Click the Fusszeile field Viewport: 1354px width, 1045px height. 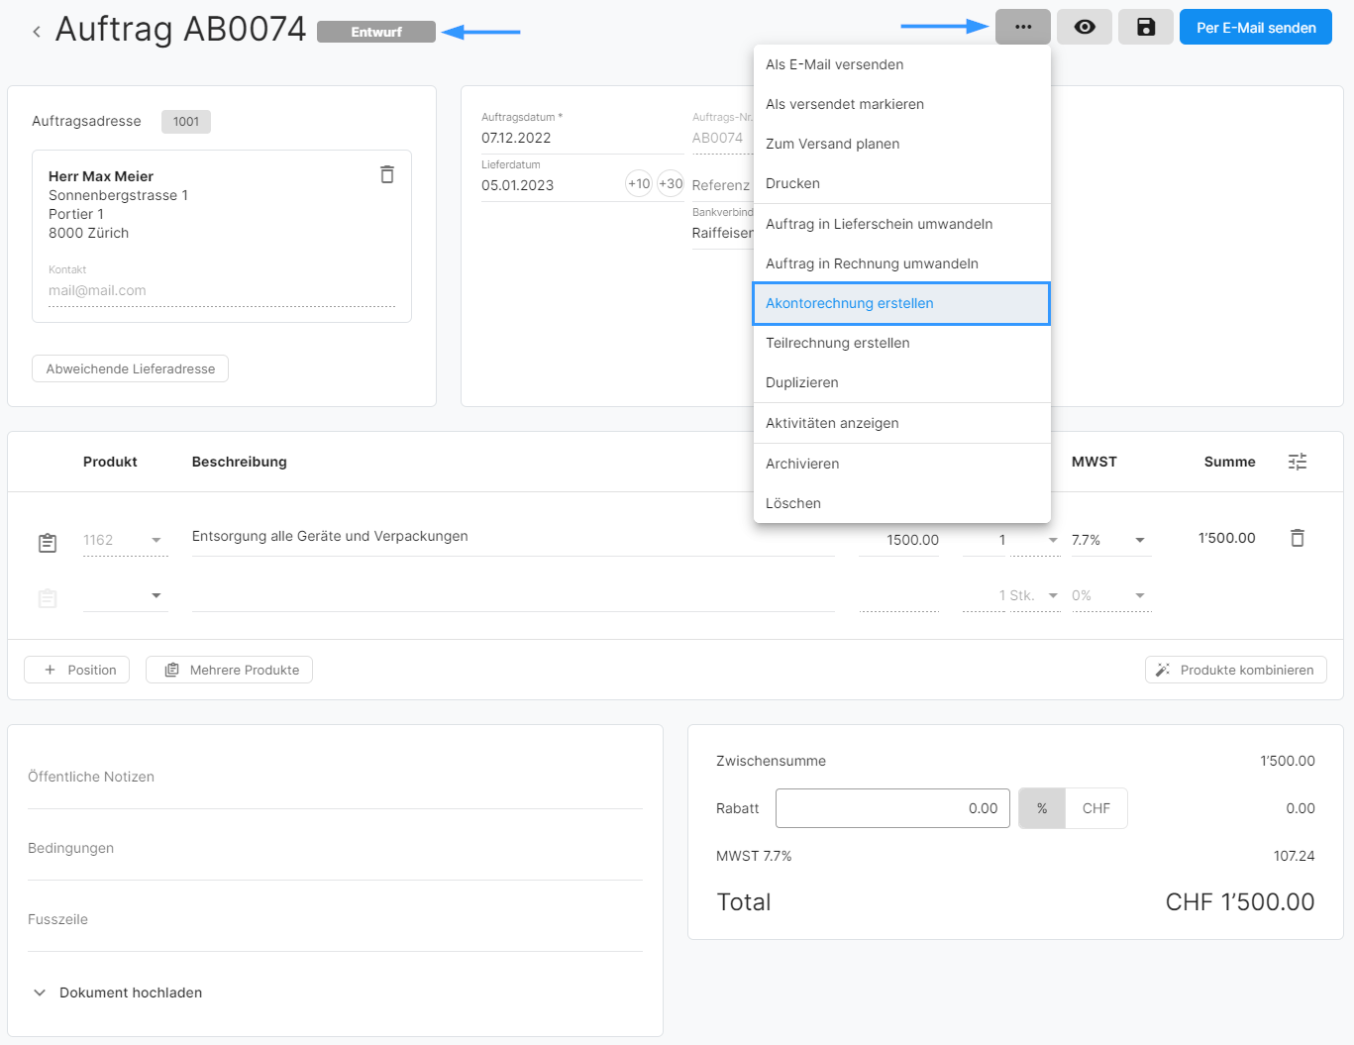[x=335, y=919]
